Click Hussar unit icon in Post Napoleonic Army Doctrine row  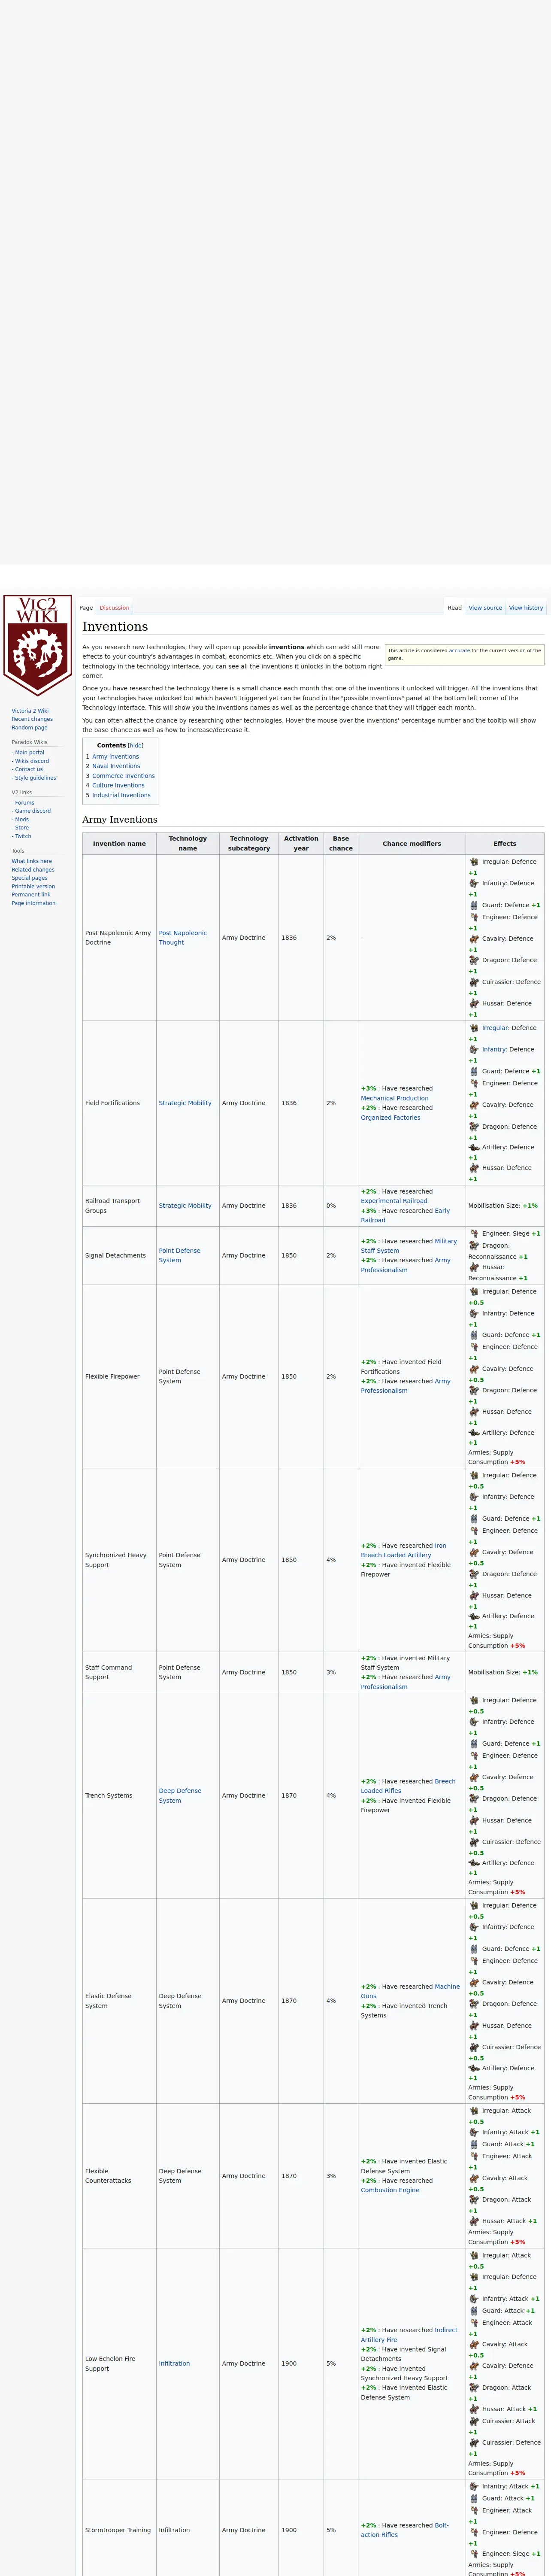coord(474,1003)
